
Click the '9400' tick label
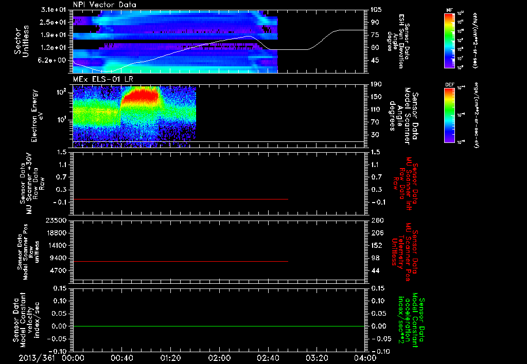point(59,258)
